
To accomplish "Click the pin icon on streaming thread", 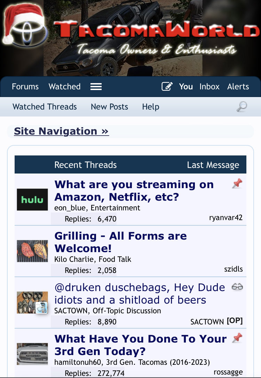I will 237,184.
